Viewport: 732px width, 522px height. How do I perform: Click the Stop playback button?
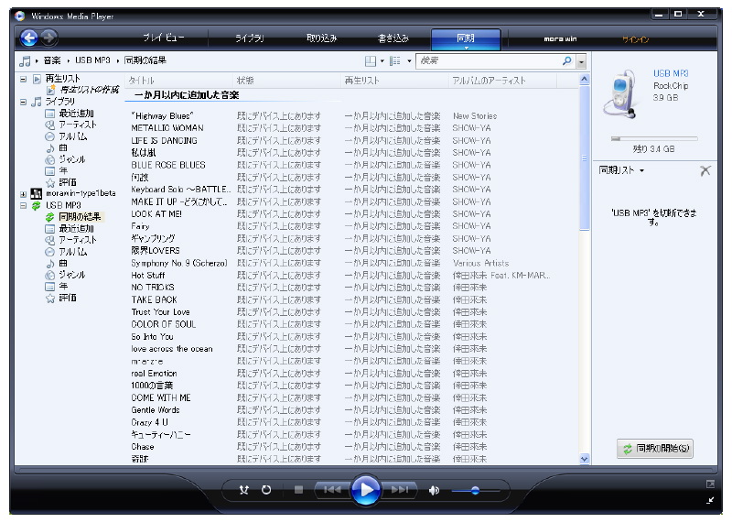(298, 490)
